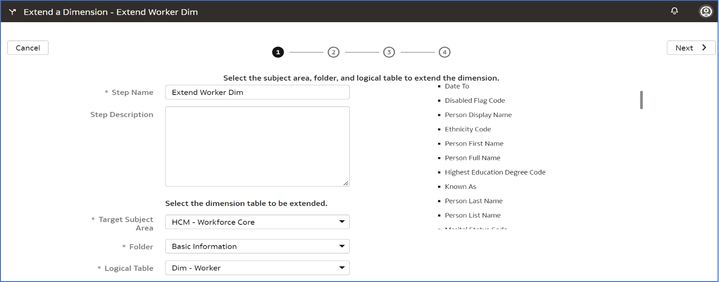Select Person Display Name in attribute list
Viewport: 719px width, 282px height.
point(478,115)
